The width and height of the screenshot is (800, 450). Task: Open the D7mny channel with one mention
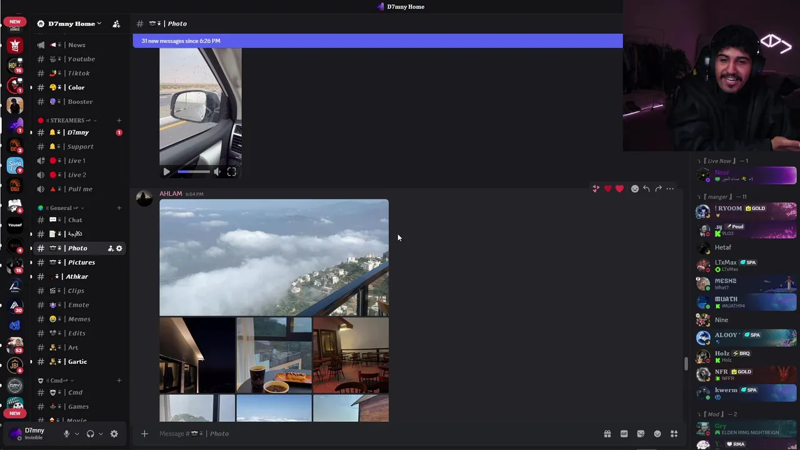78,132
